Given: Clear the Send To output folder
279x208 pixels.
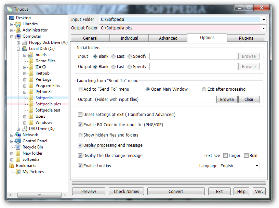Looking at the screenshot, I should (249, 100).
